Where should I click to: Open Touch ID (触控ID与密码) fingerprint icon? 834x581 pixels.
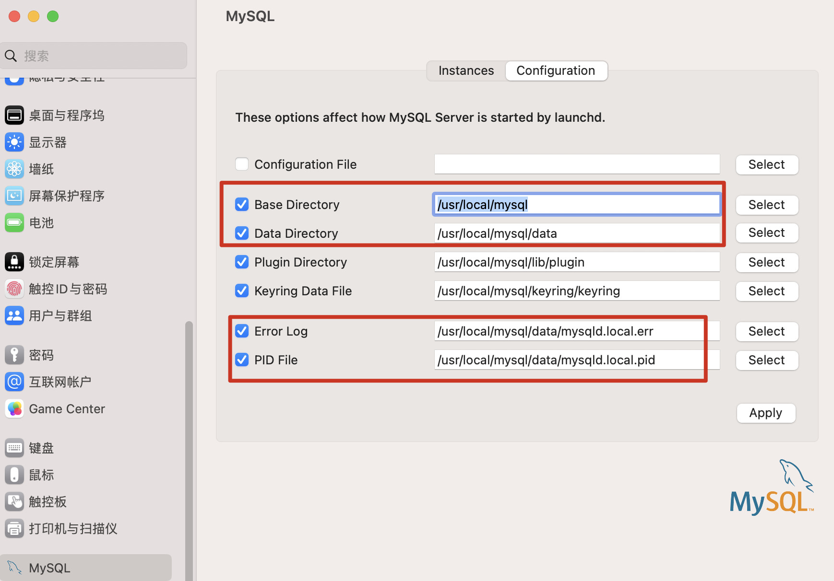point(14,289)
